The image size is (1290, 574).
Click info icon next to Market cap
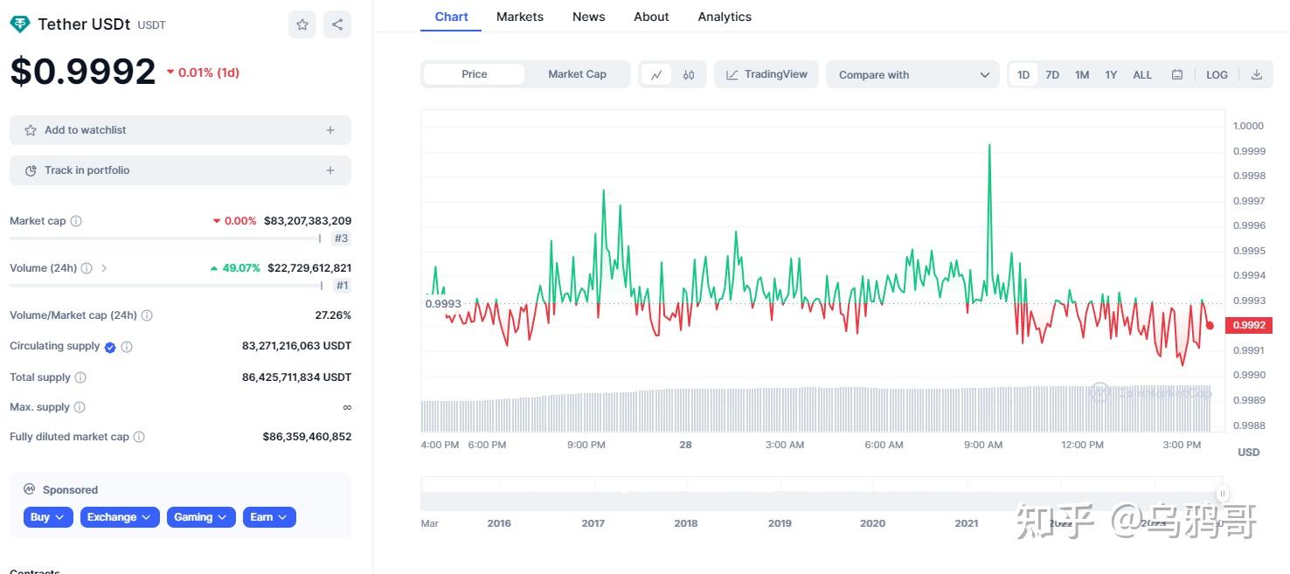(76, 221)
